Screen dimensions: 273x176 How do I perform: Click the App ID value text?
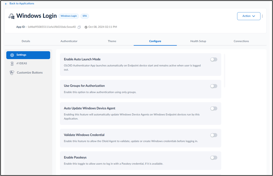pyautogui.click(x=52, y=27)
